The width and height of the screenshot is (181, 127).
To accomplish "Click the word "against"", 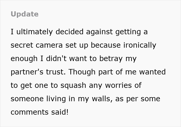I will coord(98,32).
